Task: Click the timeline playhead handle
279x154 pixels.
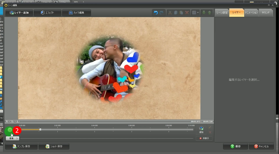Action: (x=40, y=130)
